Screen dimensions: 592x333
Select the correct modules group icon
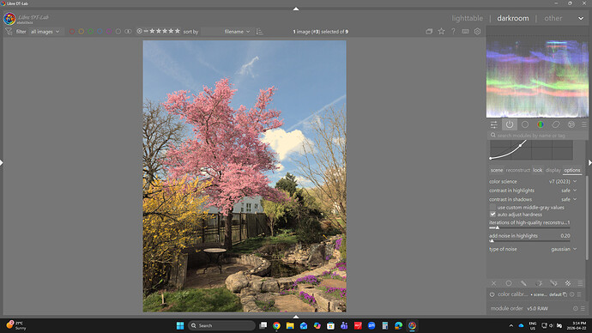[556, 124]
